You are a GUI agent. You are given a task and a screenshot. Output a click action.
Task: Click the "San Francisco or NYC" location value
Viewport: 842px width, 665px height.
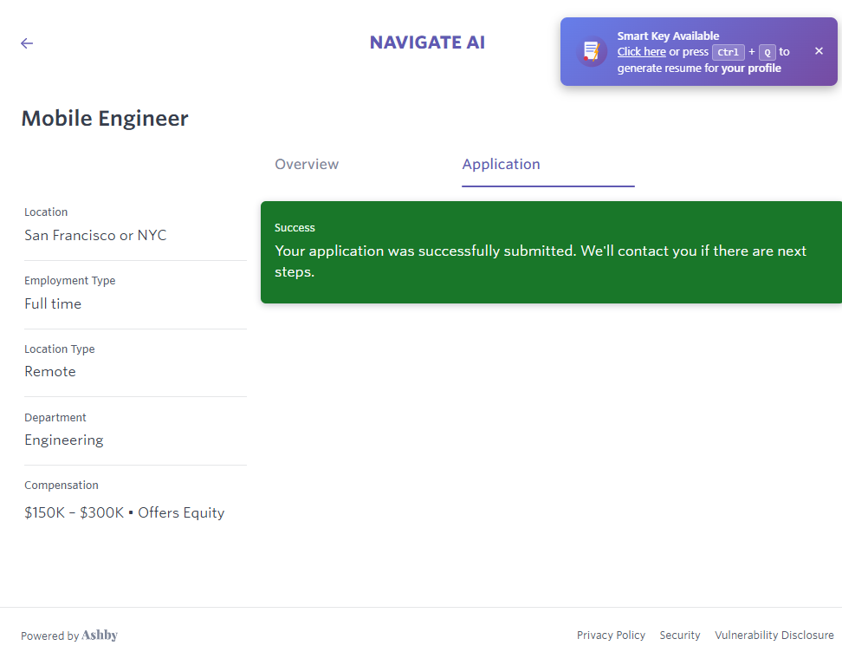pos(95,236)
